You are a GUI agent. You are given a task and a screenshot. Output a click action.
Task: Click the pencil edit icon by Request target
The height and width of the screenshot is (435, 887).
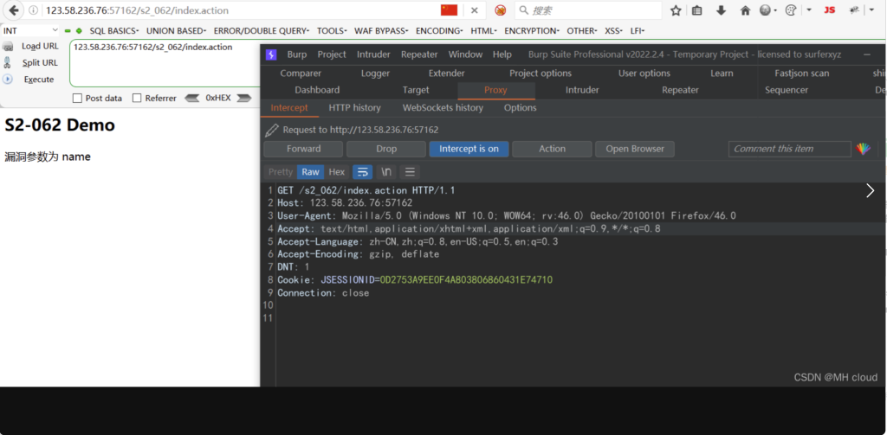pyautogui.click(x=271, y=130)
